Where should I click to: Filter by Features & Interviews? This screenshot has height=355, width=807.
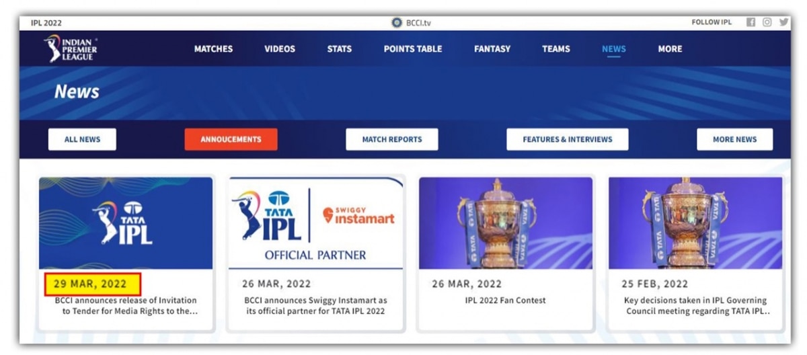click(568, 139)
